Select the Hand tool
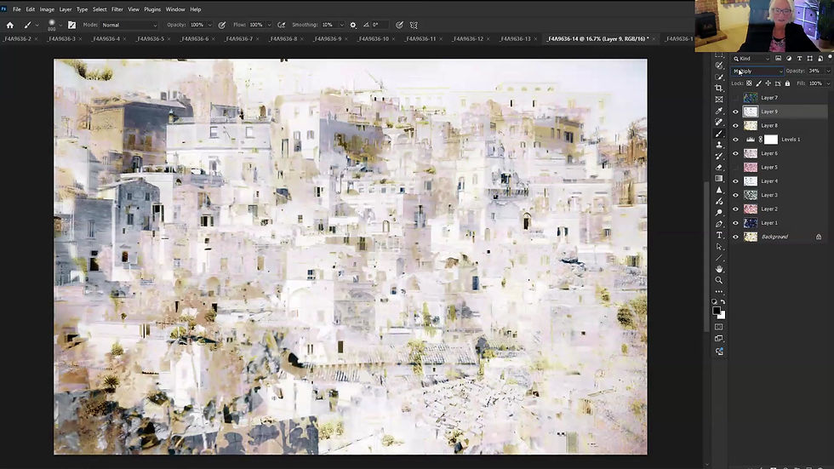The image size is (834, 469). tap(719, 269)
